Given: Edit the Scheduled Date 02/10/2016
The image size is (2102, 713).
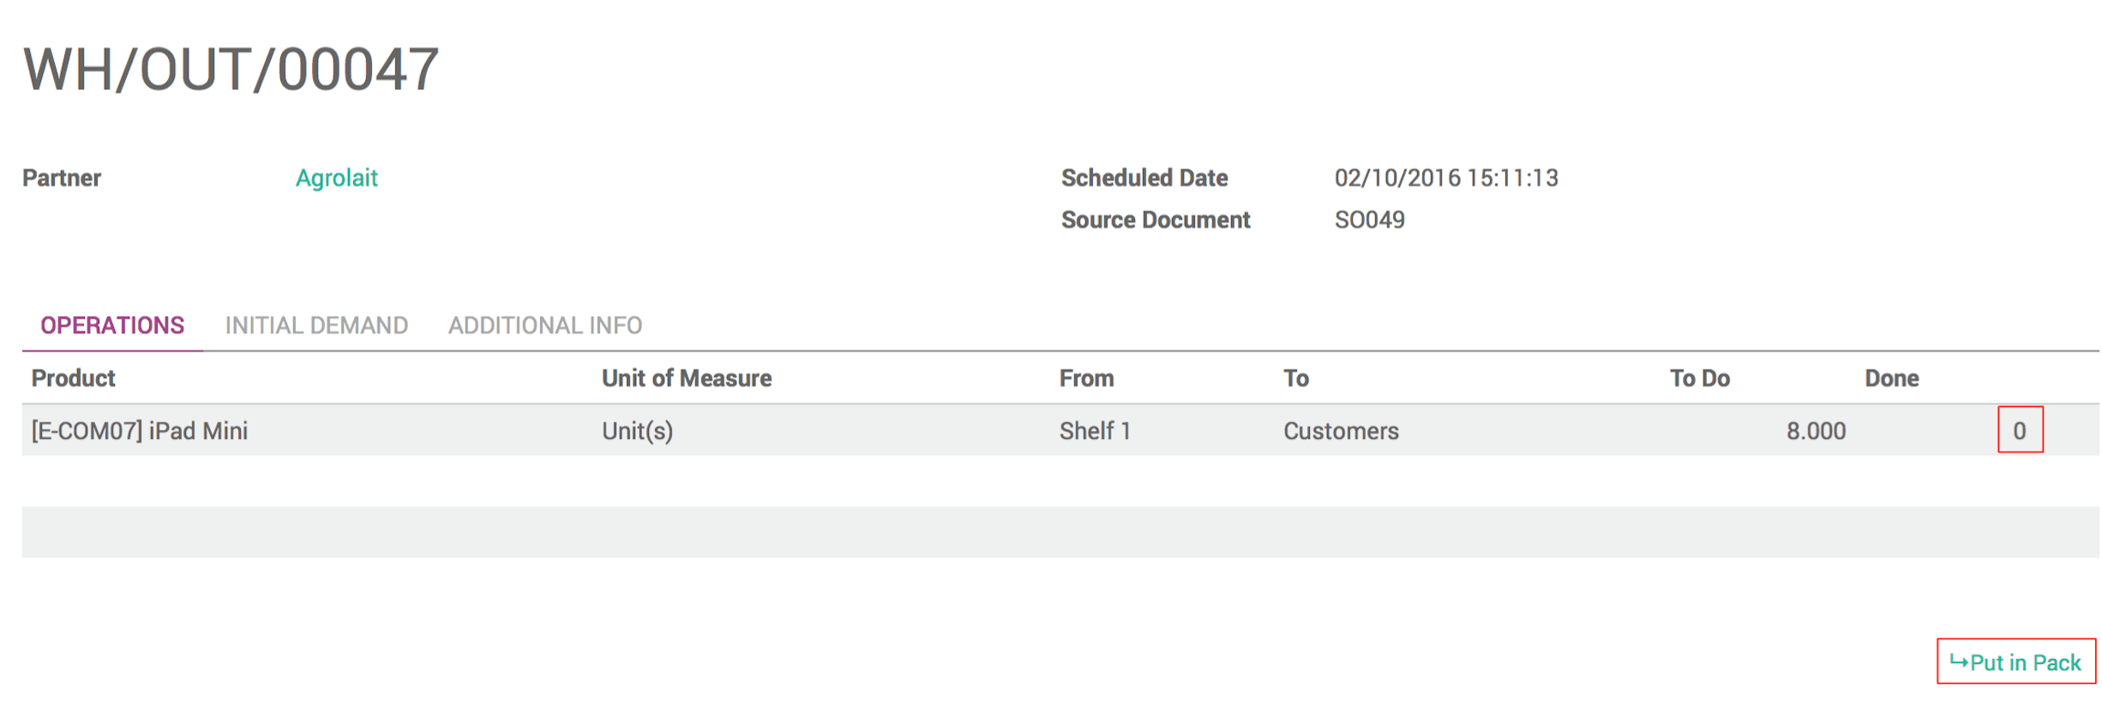Looking at the screenshot, I should click(1447, 178).
